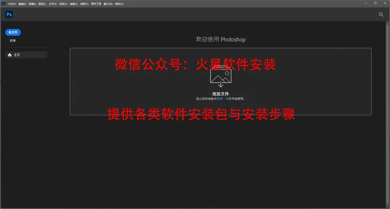390x209 pixels.
Task: Open the 滤镜(T) menu
Action: (x=74, y=4)
